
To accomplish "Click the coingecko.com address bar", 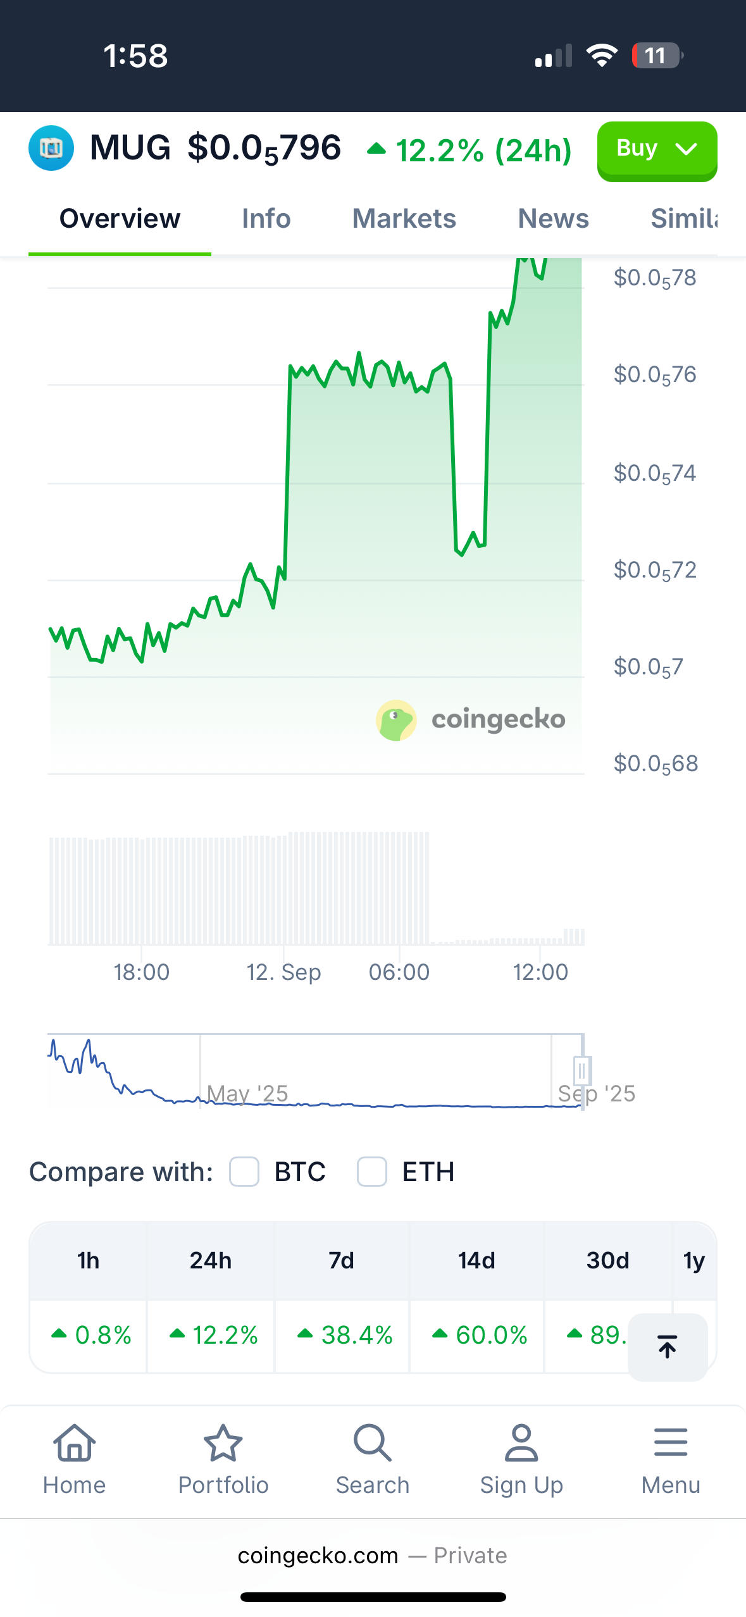I will click(x=373, y=1556).
